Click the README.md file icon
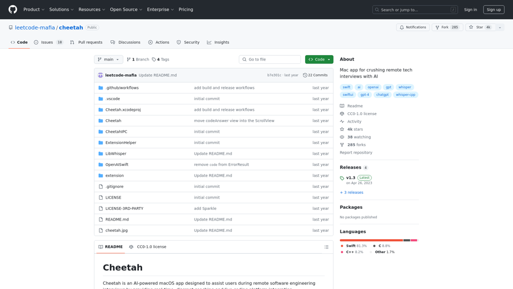 point(101,219)
